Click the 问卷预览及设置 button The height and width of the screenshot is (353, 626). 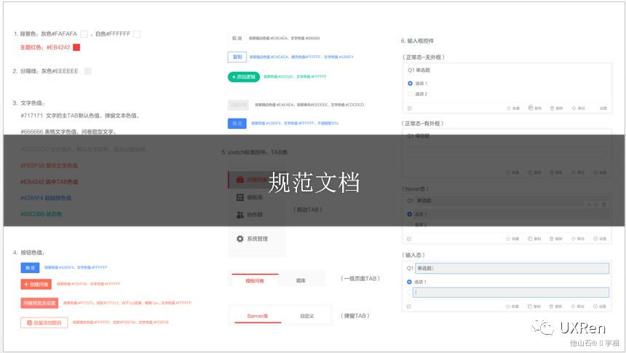pyautogui.click(x=39, y=303)
